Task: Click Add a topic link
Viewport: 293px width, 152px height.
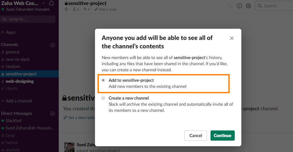Action: click(107, 9)
